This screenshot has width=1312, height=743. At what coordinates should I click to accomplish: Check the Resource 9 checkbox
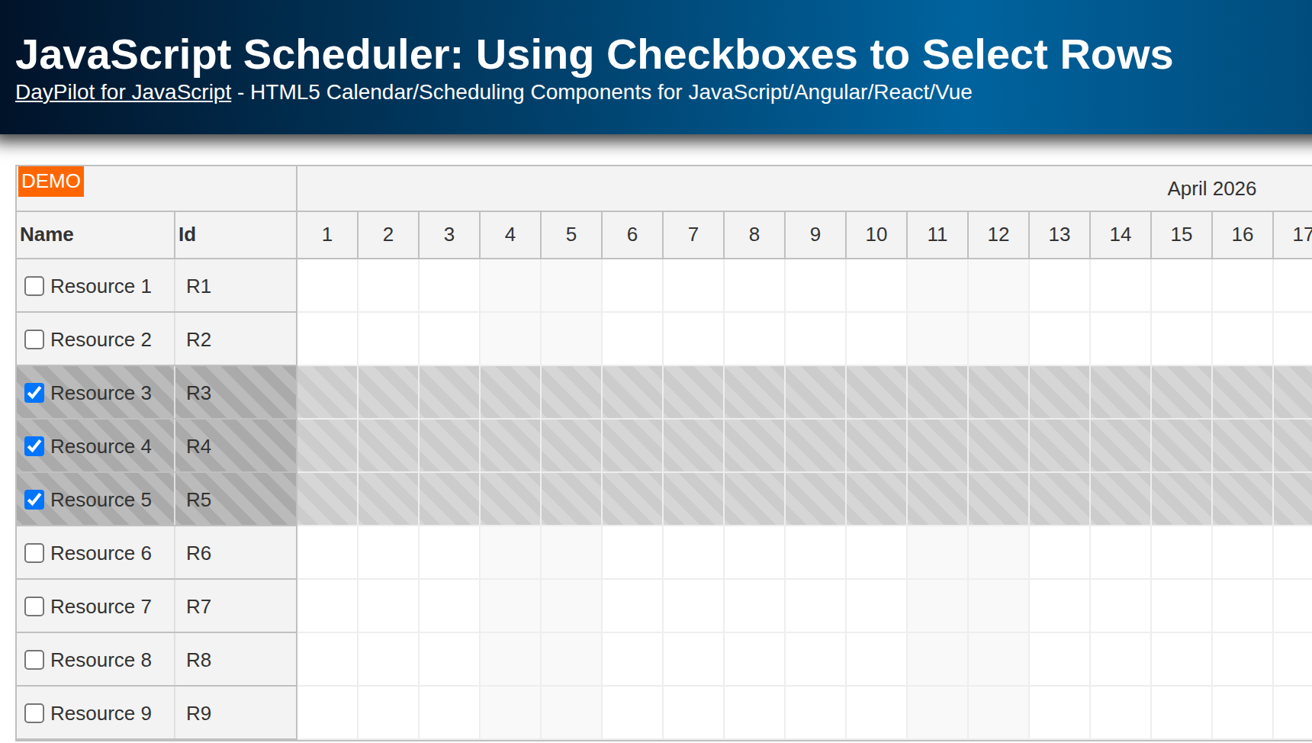click(34, 713)
